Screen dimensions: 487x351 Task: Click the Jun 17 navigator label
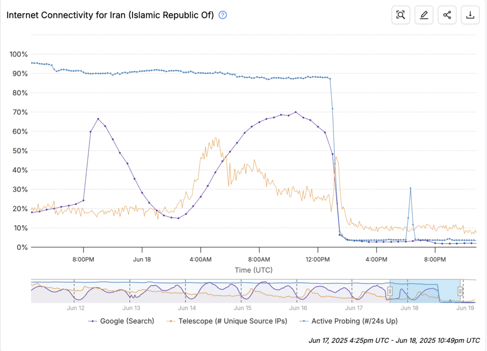tap(352, 308)
